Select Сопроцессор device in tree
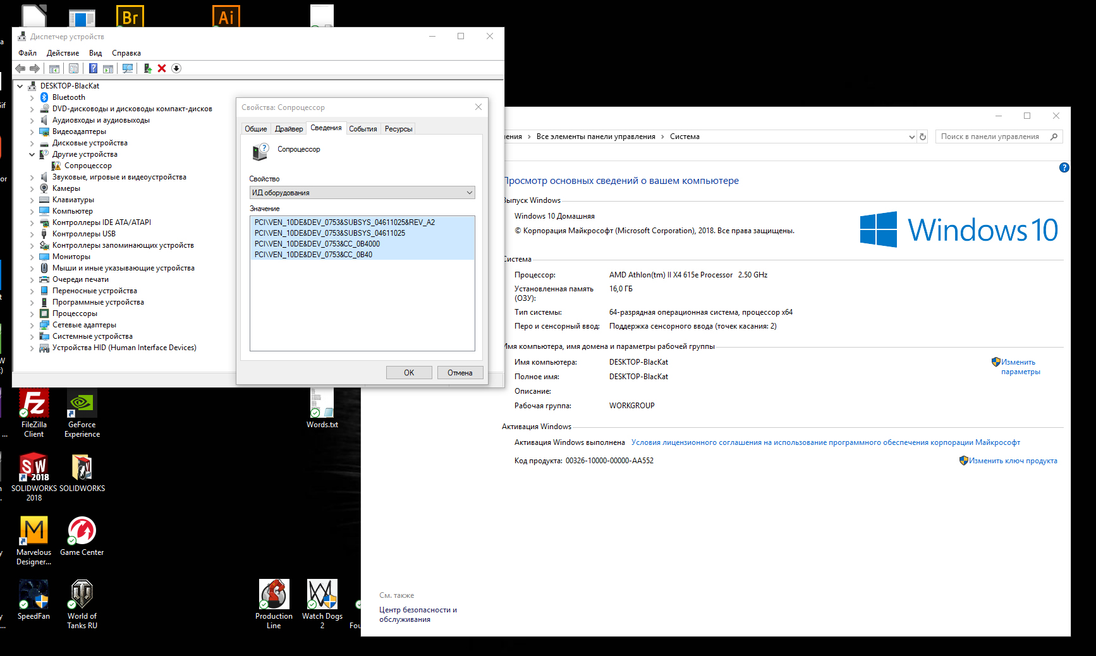The width and height of the screenshot is (1096, 656). pyautogui.click(x=88, y=166)
